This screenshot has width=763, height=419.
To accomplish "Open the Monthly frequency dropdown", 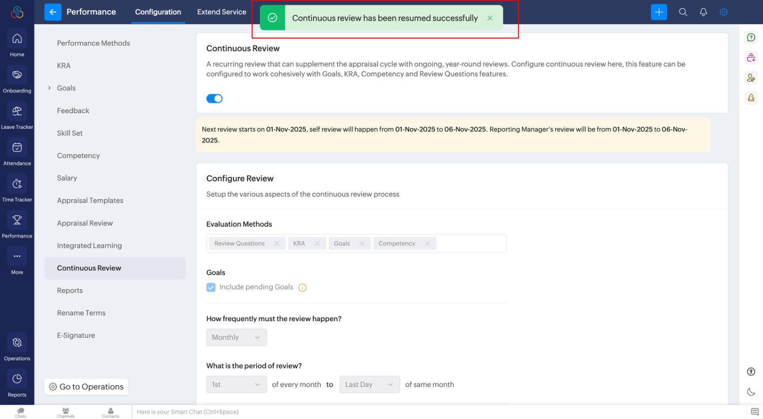I will coord(236,337).
